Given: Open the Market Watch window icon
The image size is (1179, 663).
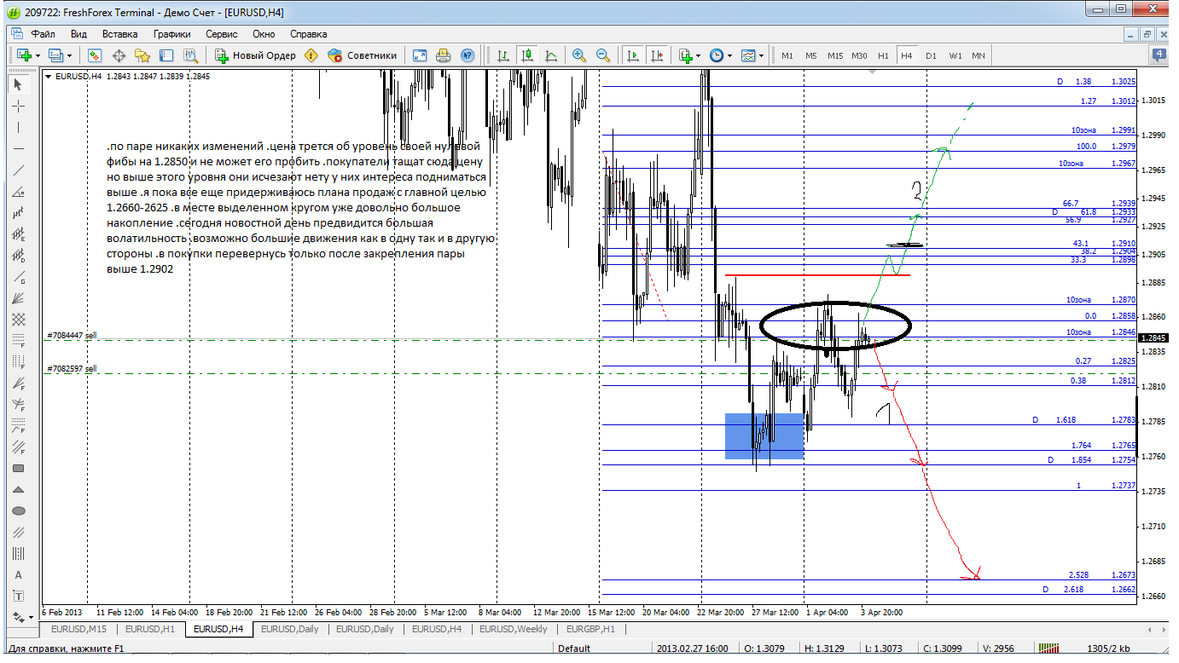Looking at the screenshot, I should pyautogui.click(x=95, y=55).
